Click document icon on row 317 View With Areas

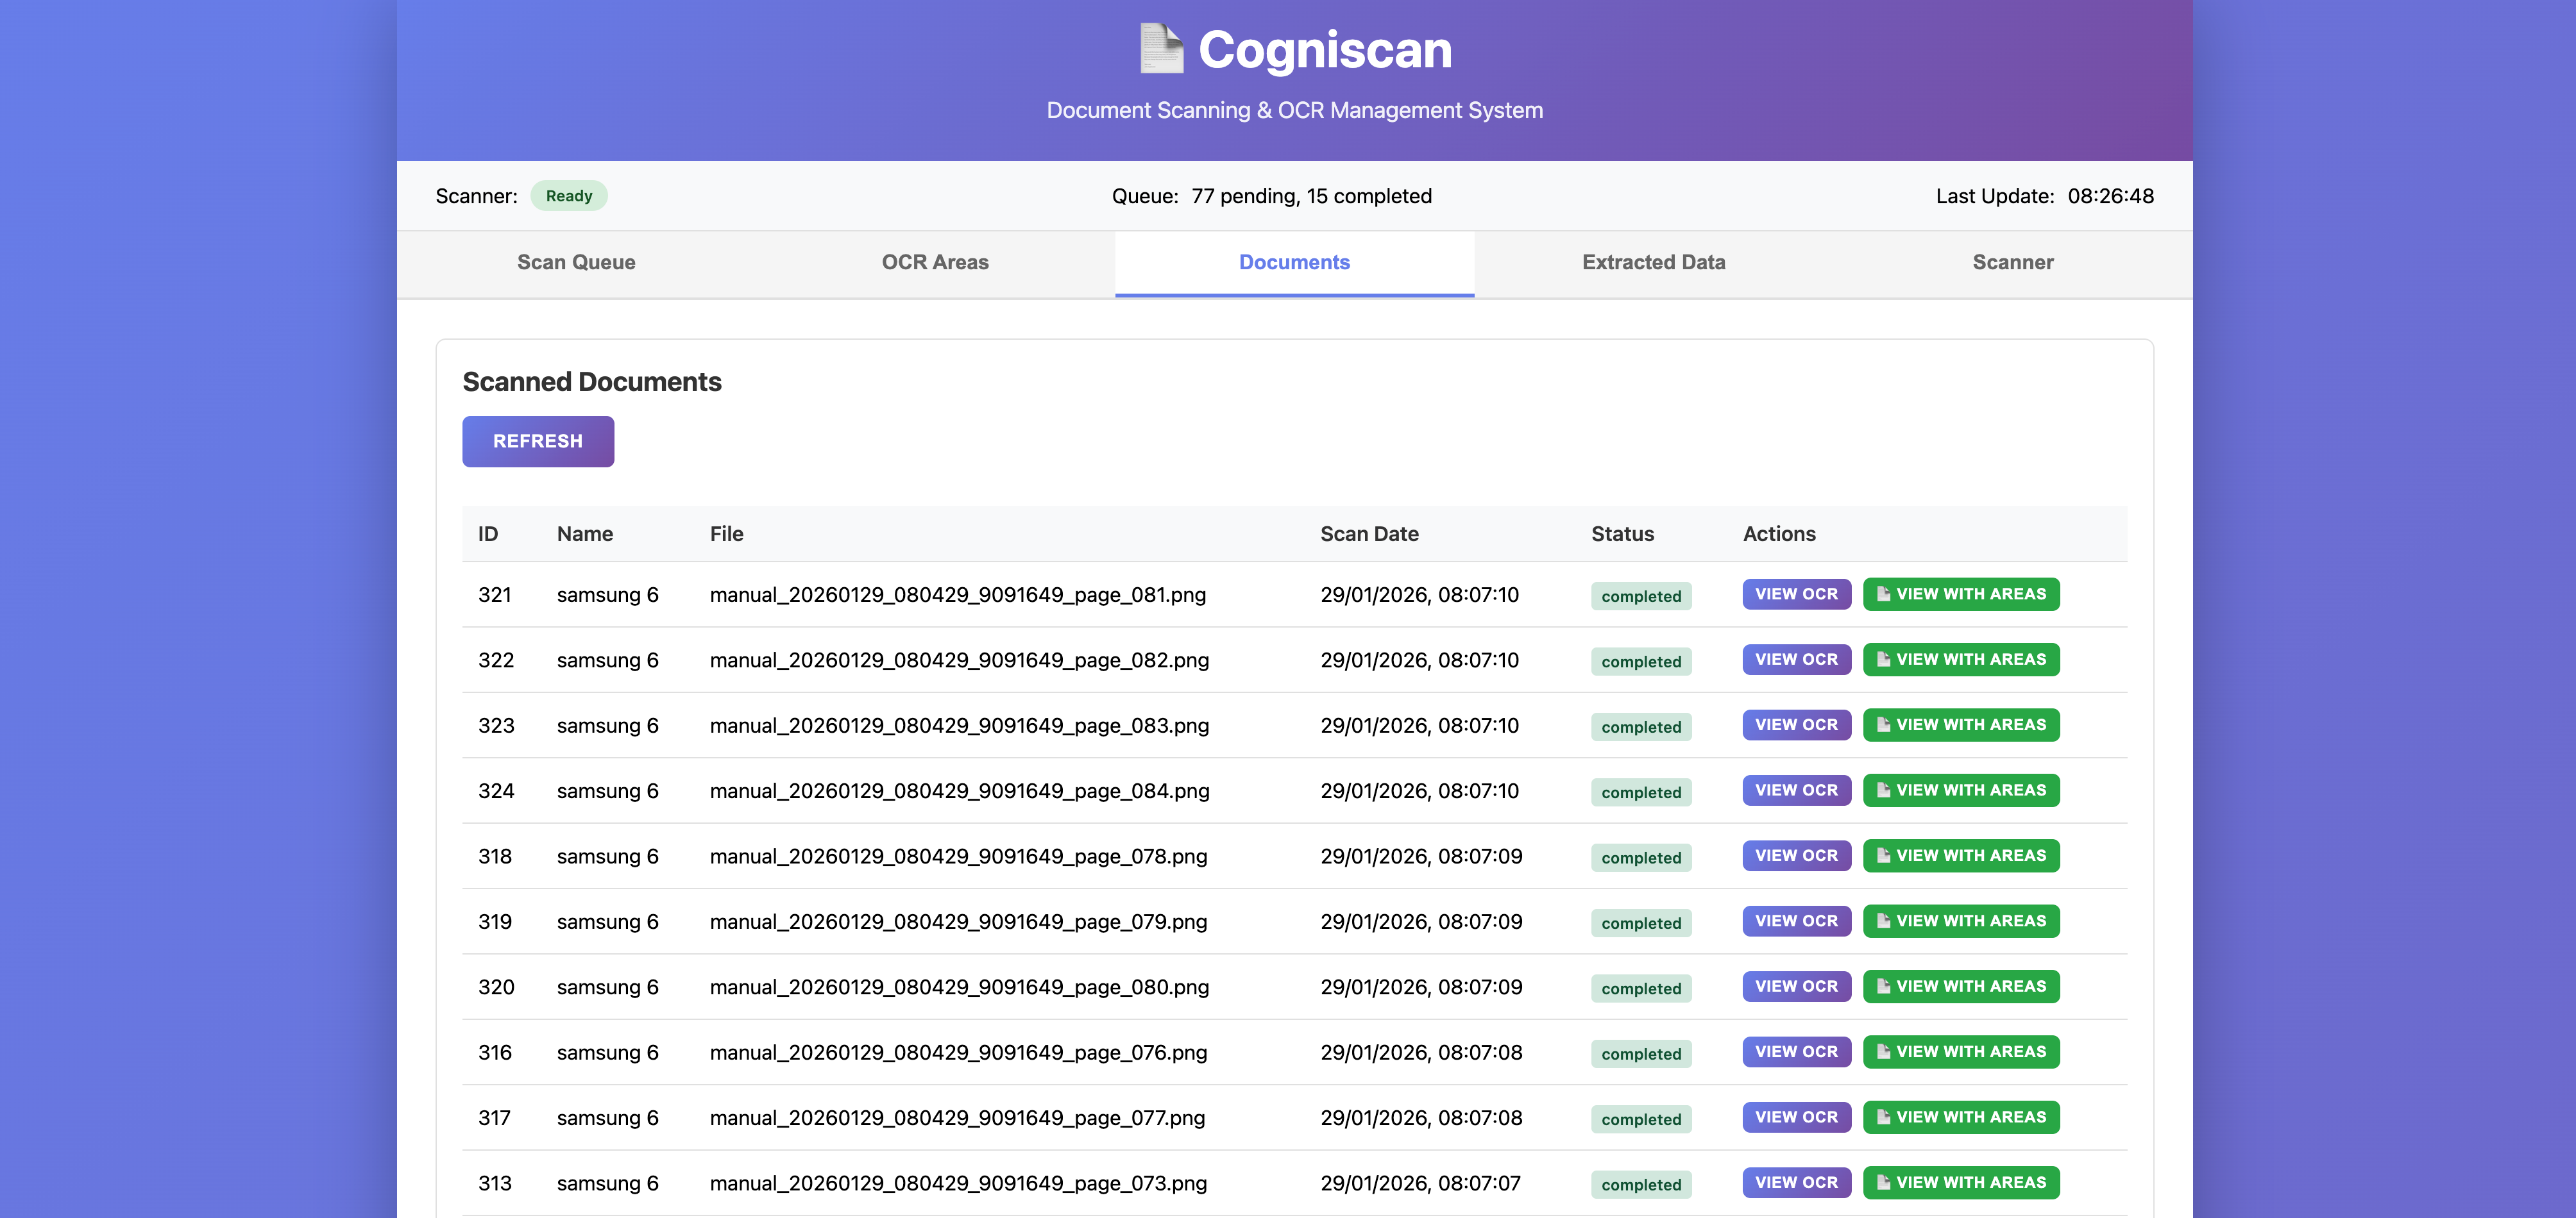1883,1117
